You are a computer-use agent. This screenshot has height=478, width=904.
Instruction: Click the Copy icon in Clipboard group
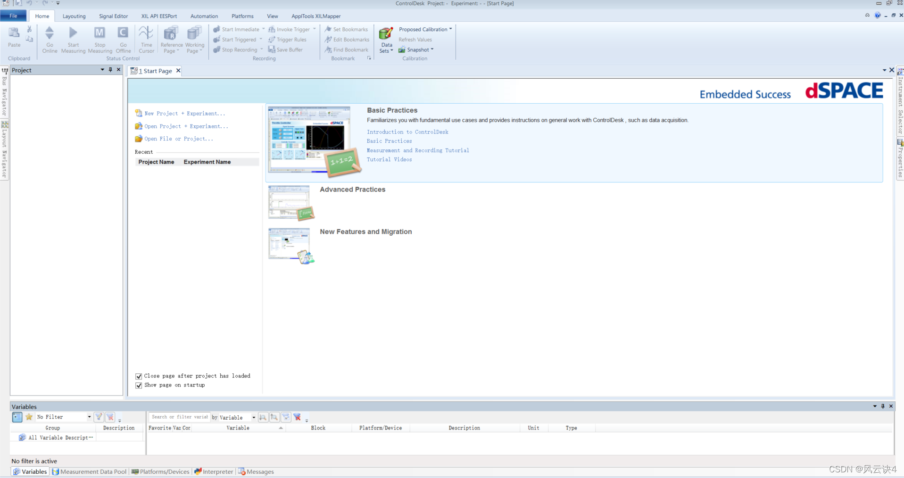[29, 39]
